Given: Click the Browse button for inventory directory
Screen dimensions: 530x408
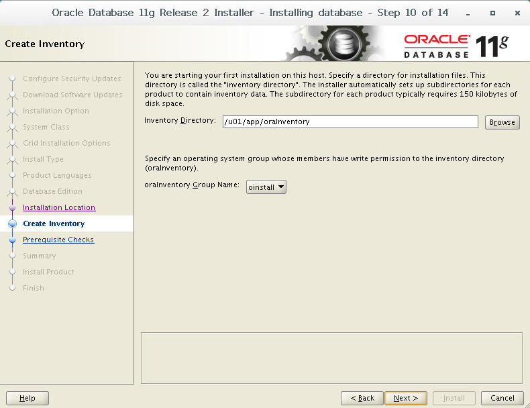Looking at the screenshot, I should pyautogui.click(x=502, y=122).
